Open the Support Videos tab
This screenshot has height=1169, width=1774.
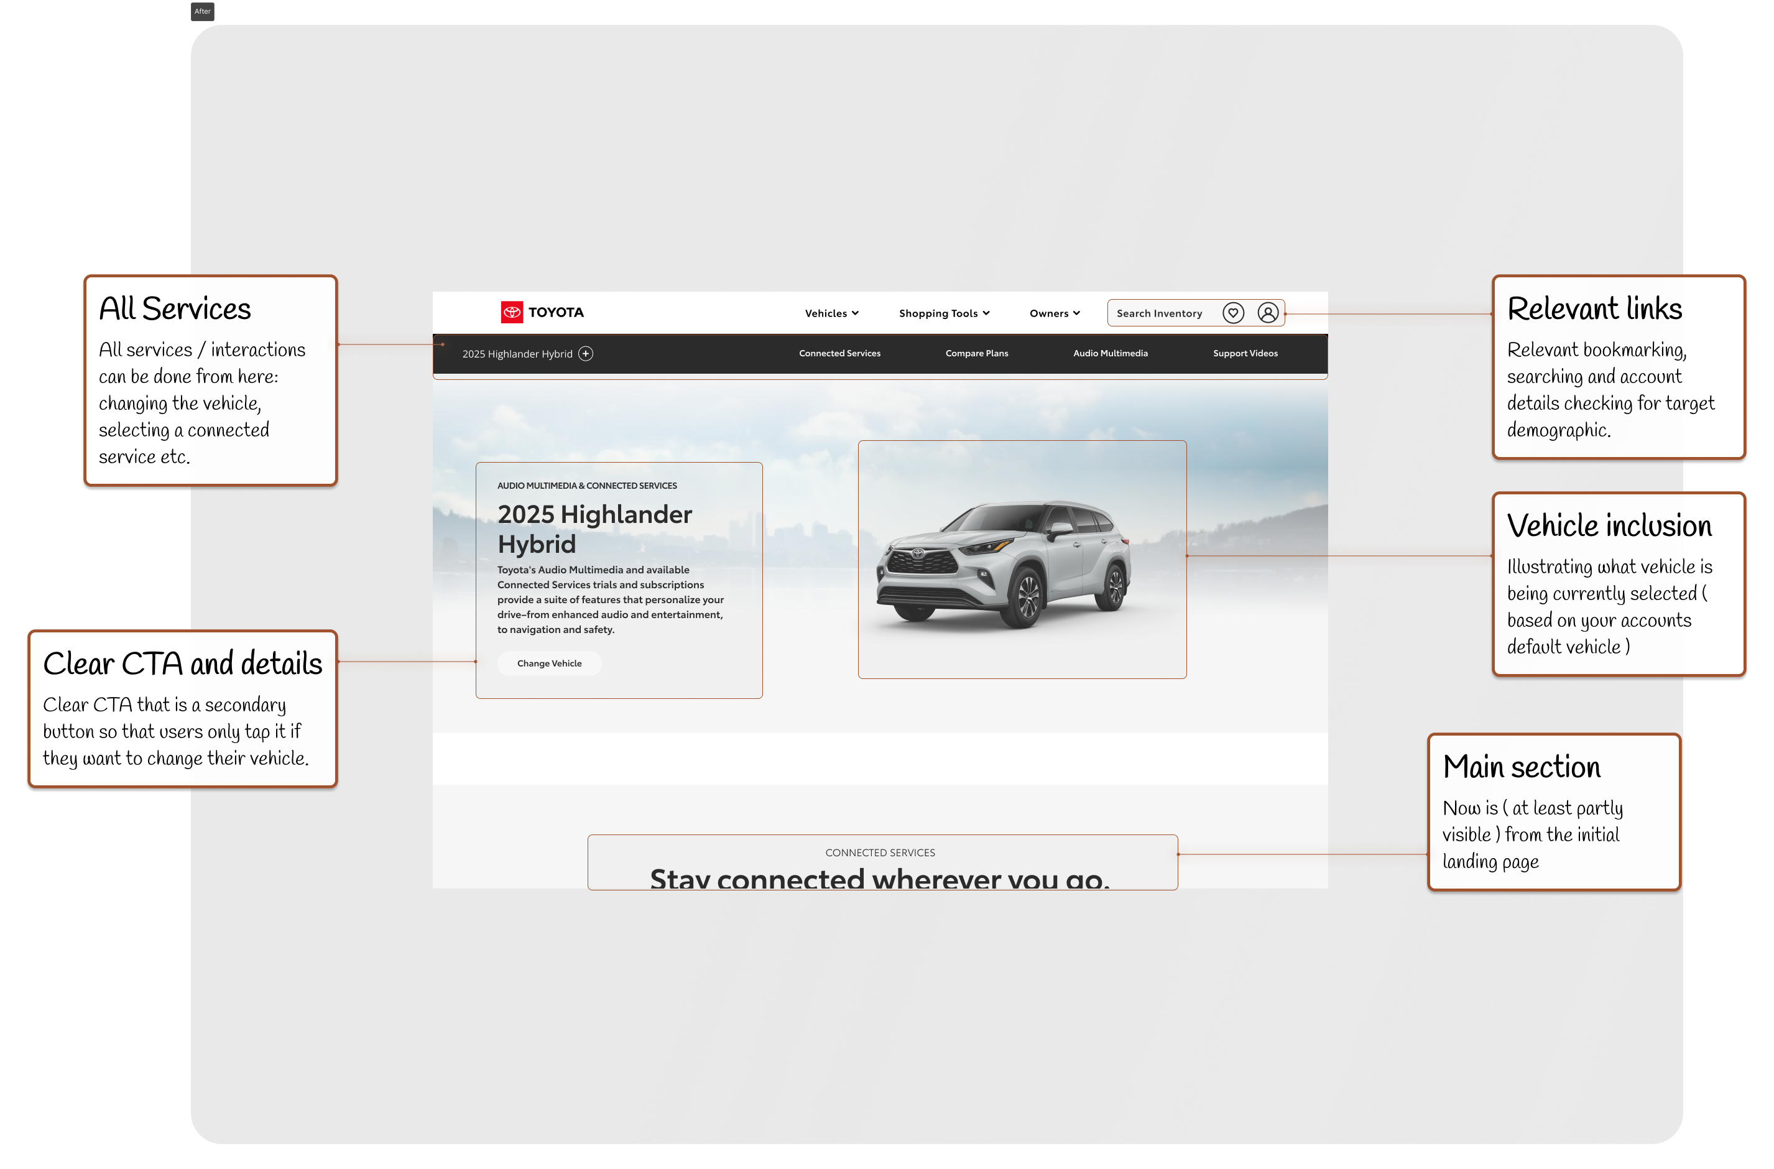pos(1245,353)
